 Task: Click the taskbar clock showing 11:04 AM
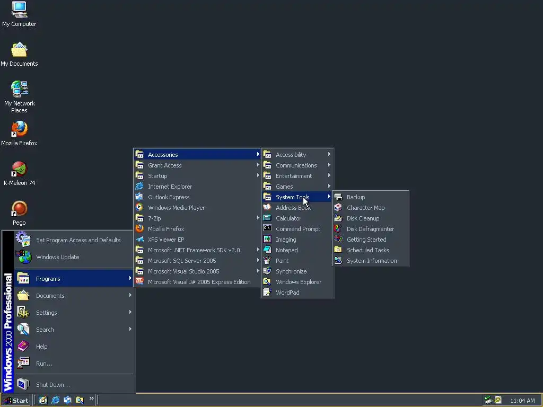[x=522, y=401]
